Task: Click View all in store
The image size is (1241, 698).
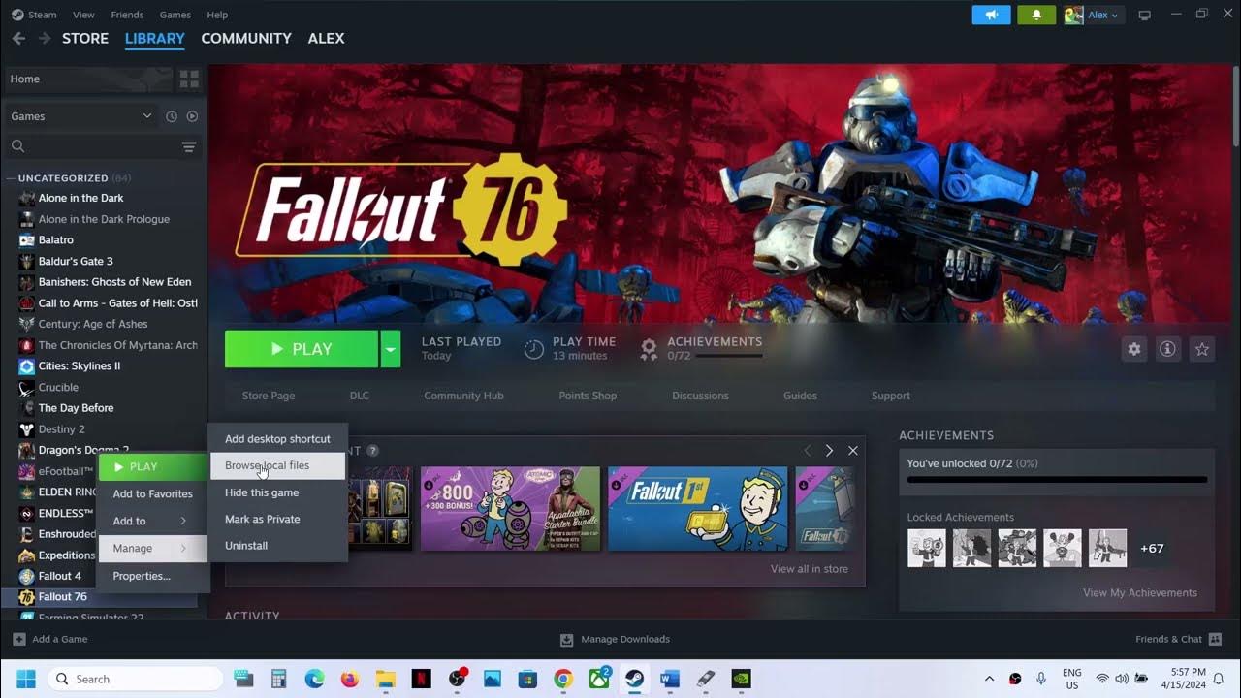Action: pyautogui.click(x=809, y=569)
